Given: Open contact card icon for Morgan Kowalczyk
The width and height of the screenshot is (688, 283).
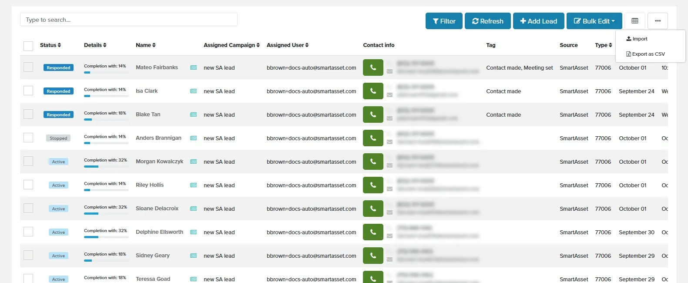Looking at the screenshot, I should [x=194, y=162].
